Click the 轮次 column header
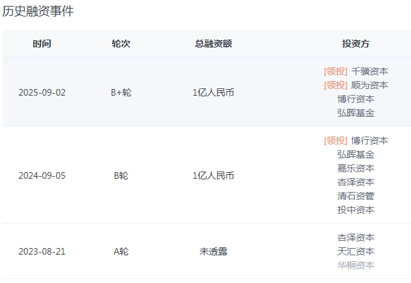 pyautogui.click(x=121, y=44)
